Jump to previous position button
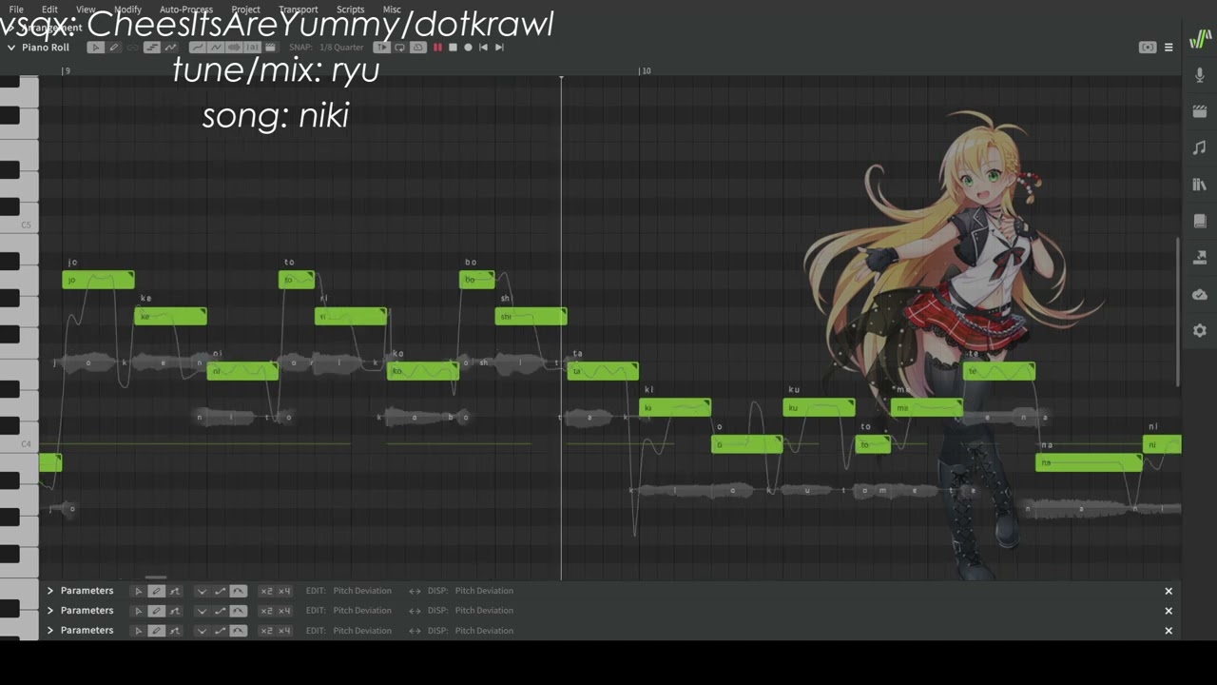The height and width of the screenshot is (685, 1217). 483,48
